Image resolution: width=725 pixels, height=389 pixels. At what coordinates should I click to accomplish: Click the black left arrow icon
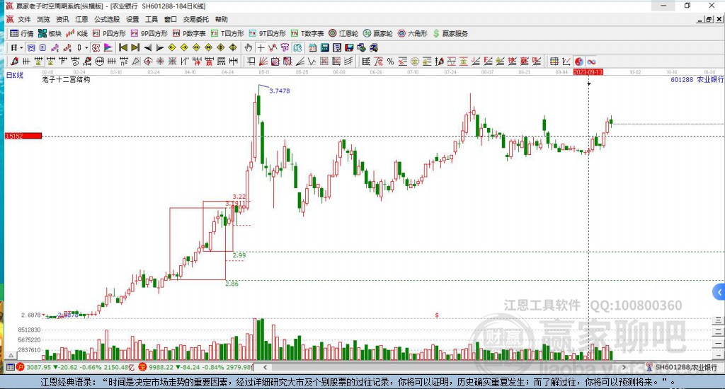(x=147, y=47)
